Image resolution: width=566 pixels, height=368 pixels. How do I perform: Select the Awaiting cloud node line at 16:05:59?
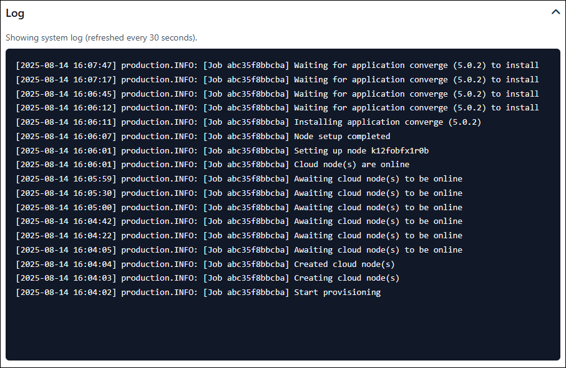coord(239,178)
